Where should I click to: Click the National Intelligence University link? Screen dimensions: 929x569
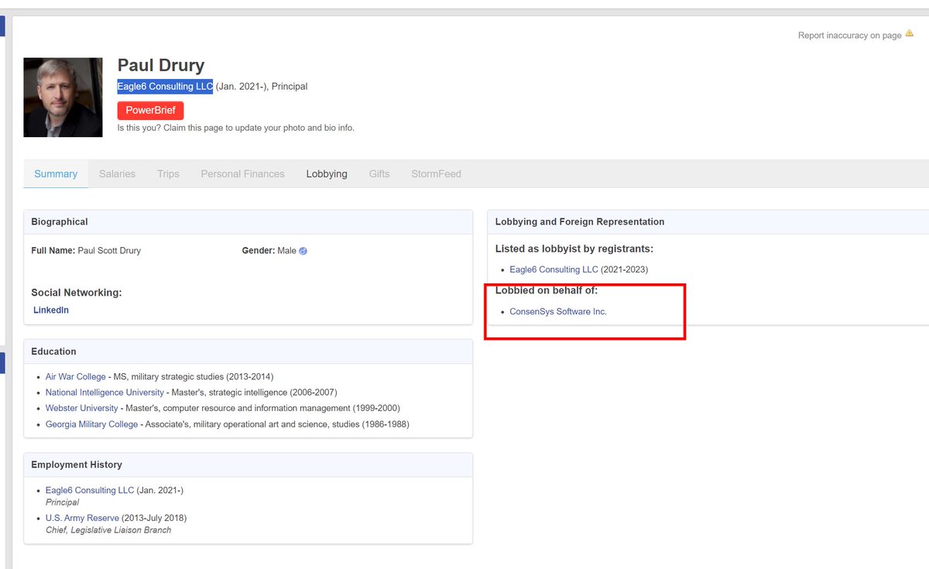tap(105, 392)
